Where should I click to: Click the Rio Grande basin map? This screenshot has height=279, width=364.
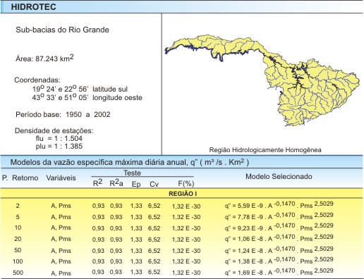262,80
